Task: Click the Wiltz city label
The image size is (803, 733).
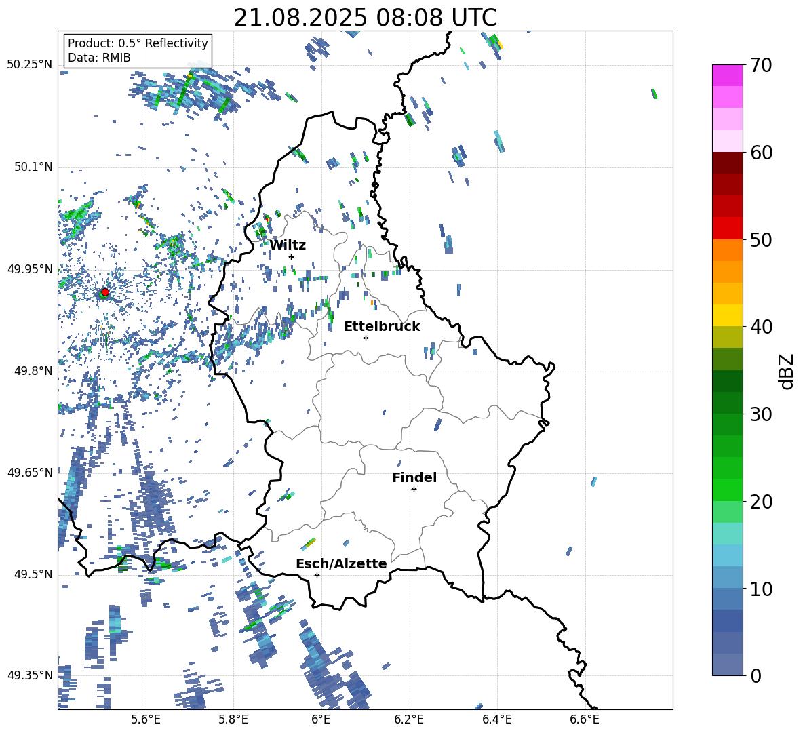Action: [288, 245]
